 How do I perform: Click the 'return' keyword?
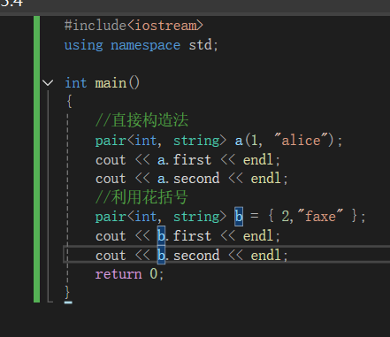[119, 274]
